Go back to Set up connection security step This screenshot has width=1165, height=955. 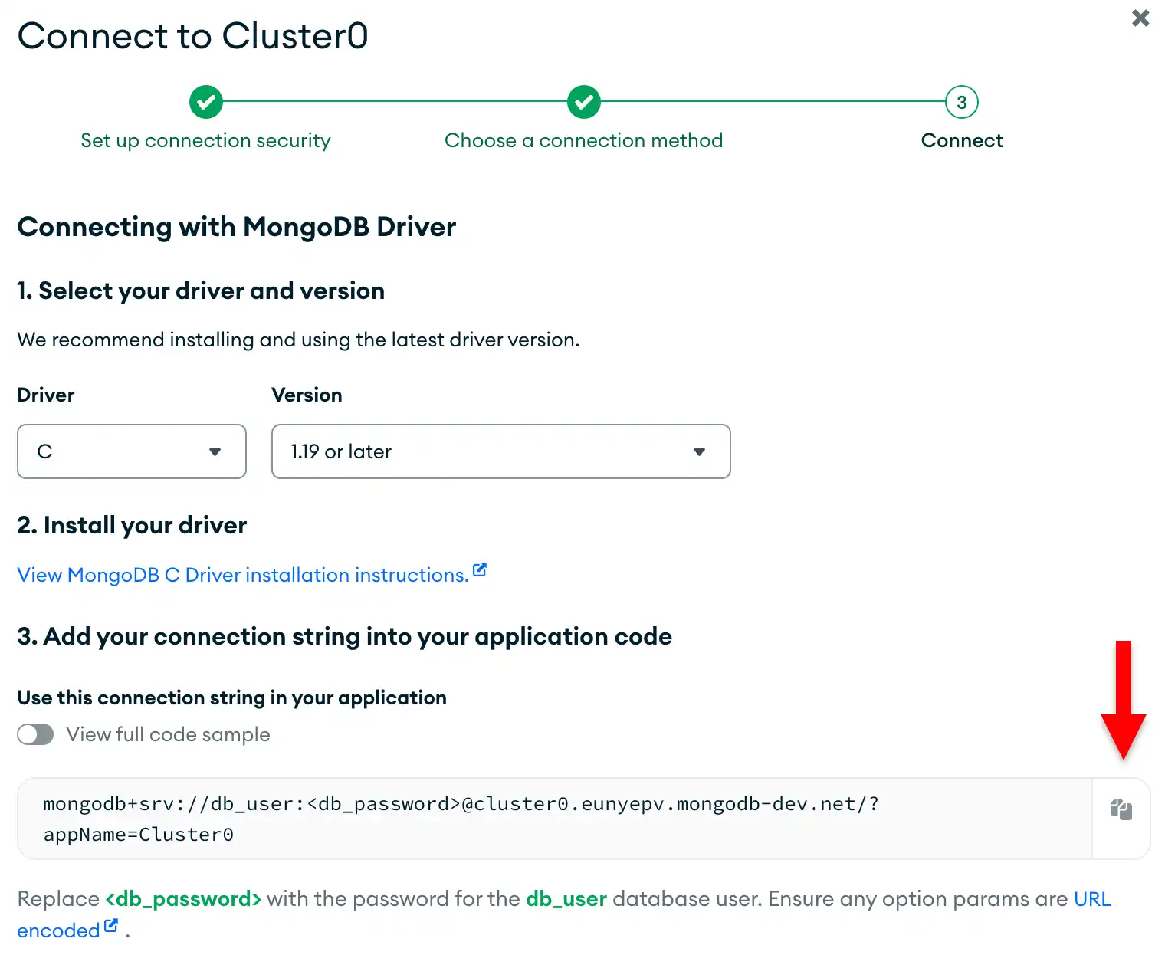205,140
